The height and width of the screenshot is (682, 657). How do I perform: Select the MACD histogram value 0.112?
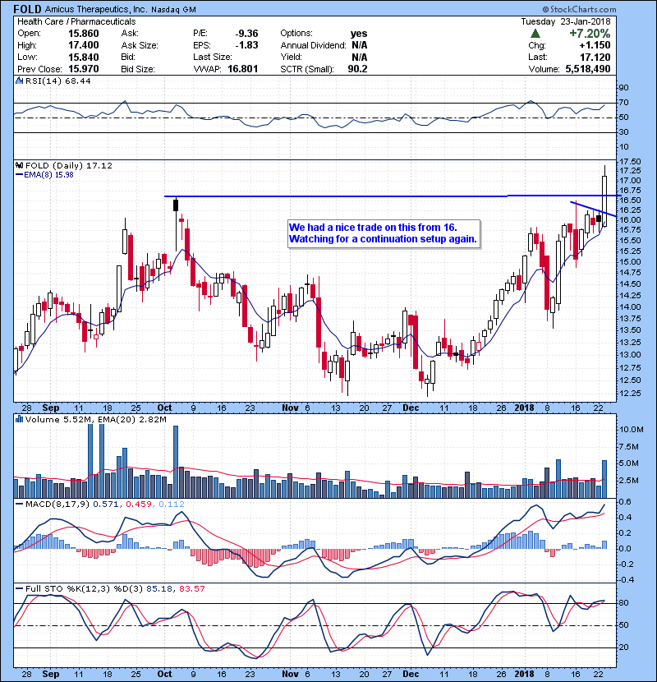[172, 505]
